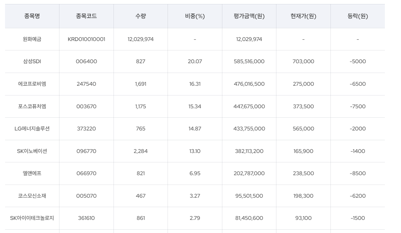
Task: Select stock code 361610
Action: click(x=86, y=218)
